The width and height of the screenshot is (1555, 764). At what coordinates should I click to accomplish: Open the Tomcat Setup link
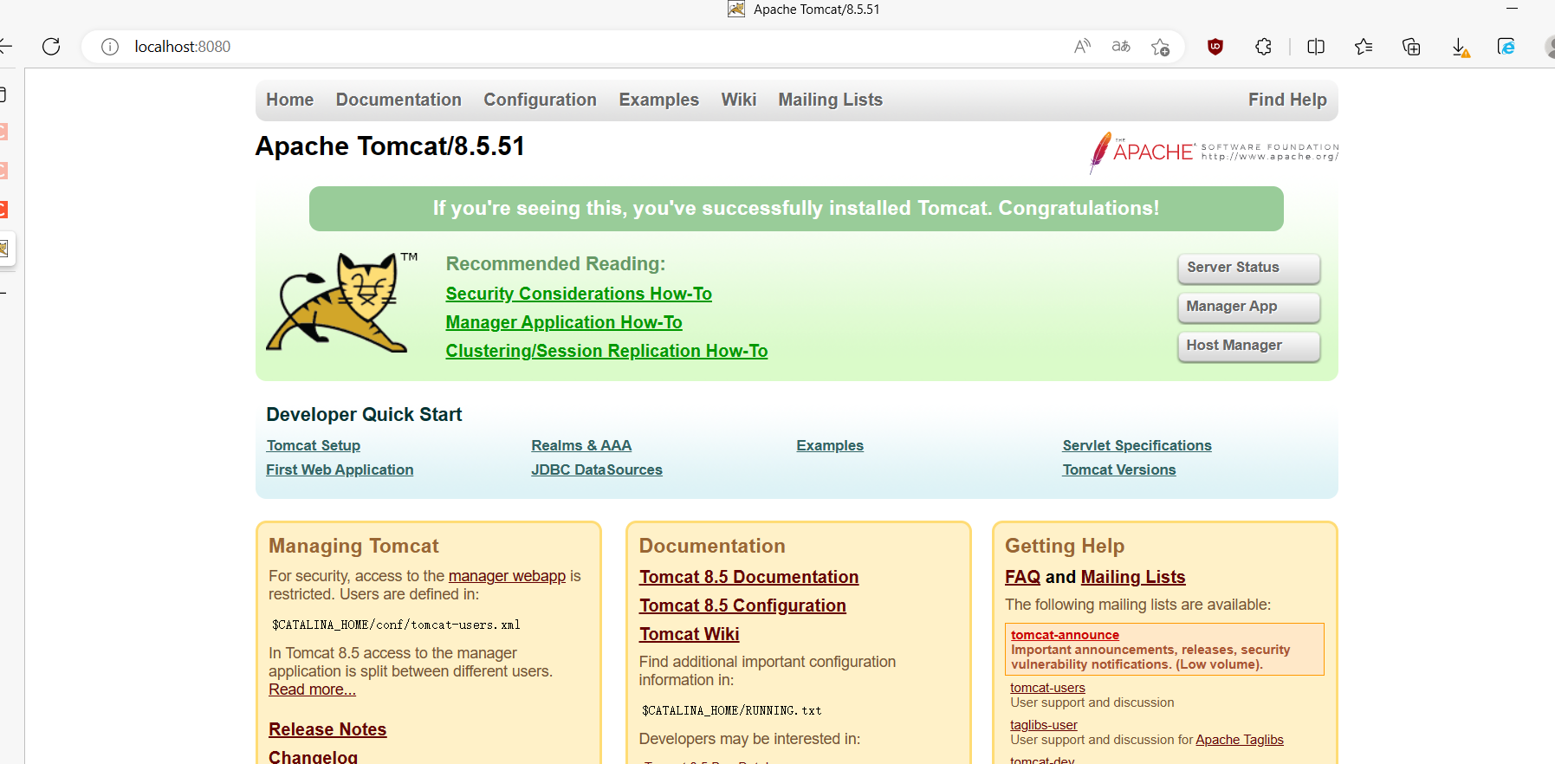[x=313, y=445]
